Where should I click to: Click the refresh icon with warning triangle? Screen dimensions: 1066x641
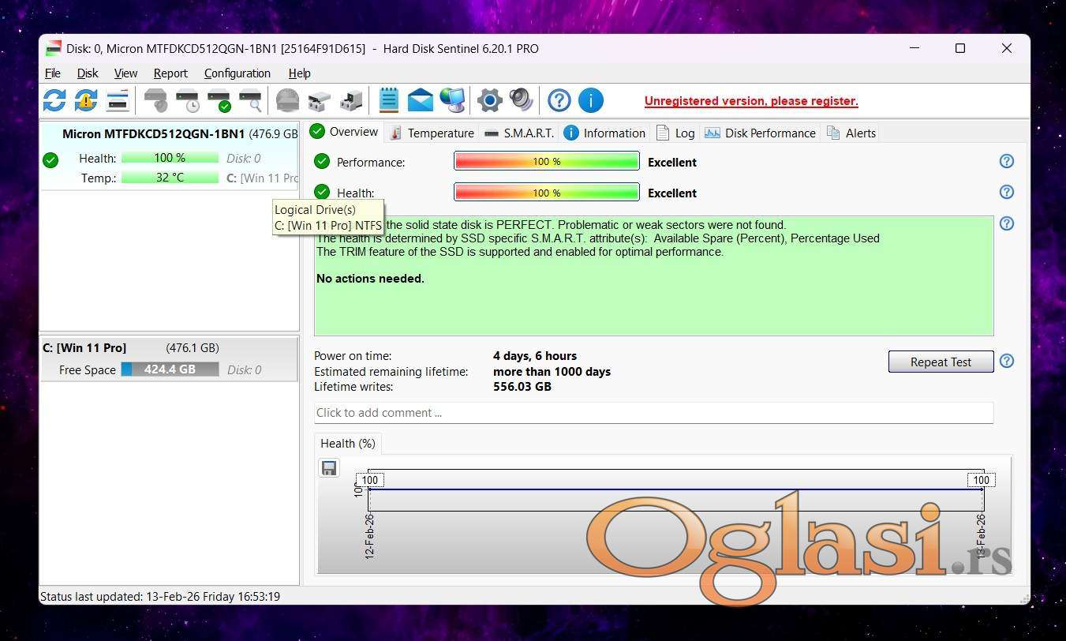tap(86, 100)
